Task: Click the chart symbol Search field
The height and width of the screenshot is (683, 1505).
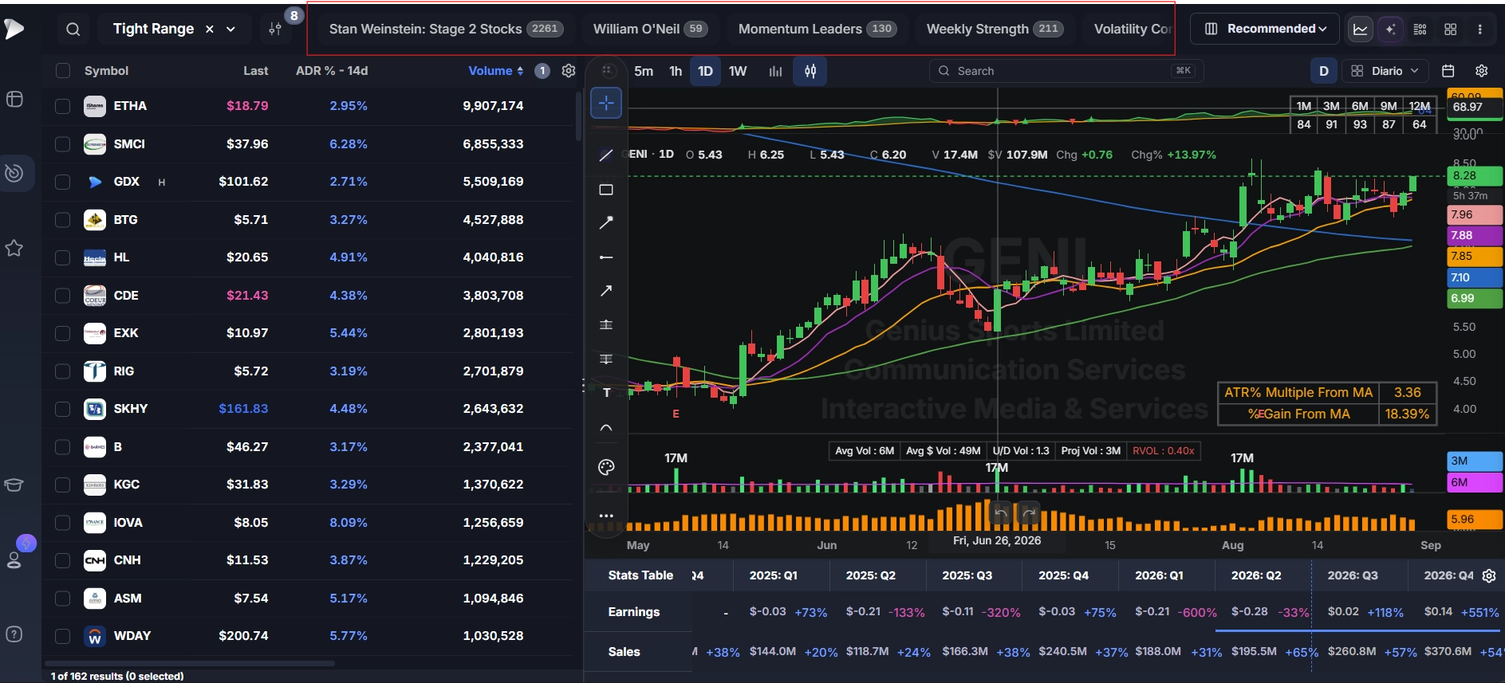Action: (1066, 71)
